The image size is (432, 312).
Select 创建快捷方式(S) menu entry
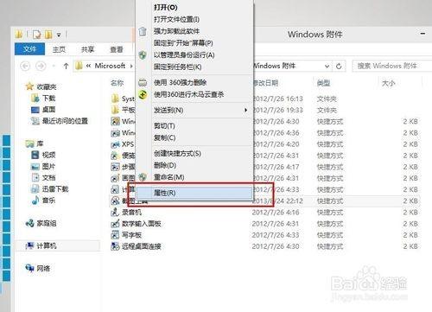coord(177,153)
